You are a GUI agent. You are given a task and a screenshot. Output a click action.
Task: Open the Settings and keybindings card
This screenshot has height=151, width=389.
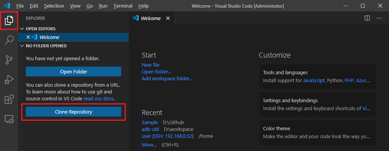tap(318, 104)
